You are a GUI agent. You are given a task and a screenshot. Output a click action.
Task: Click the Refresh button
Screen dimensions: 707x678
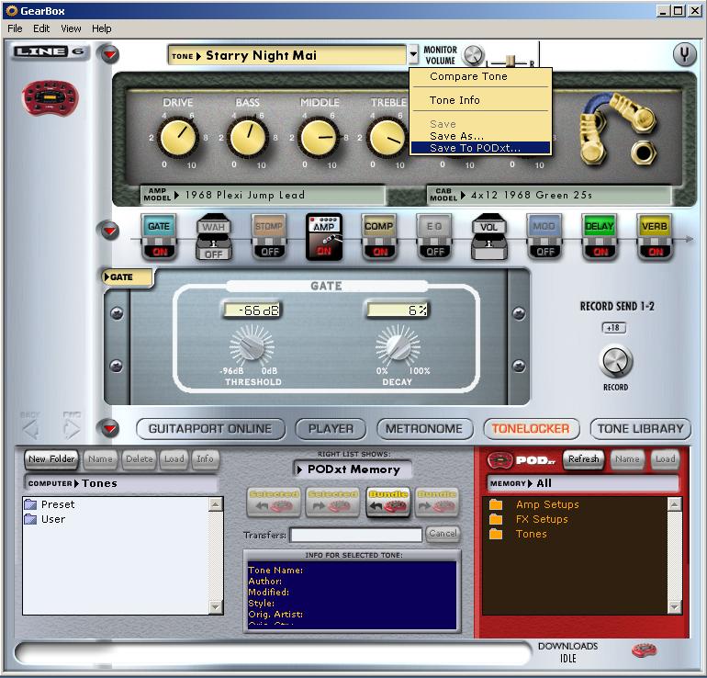click(x=583, y=459)
